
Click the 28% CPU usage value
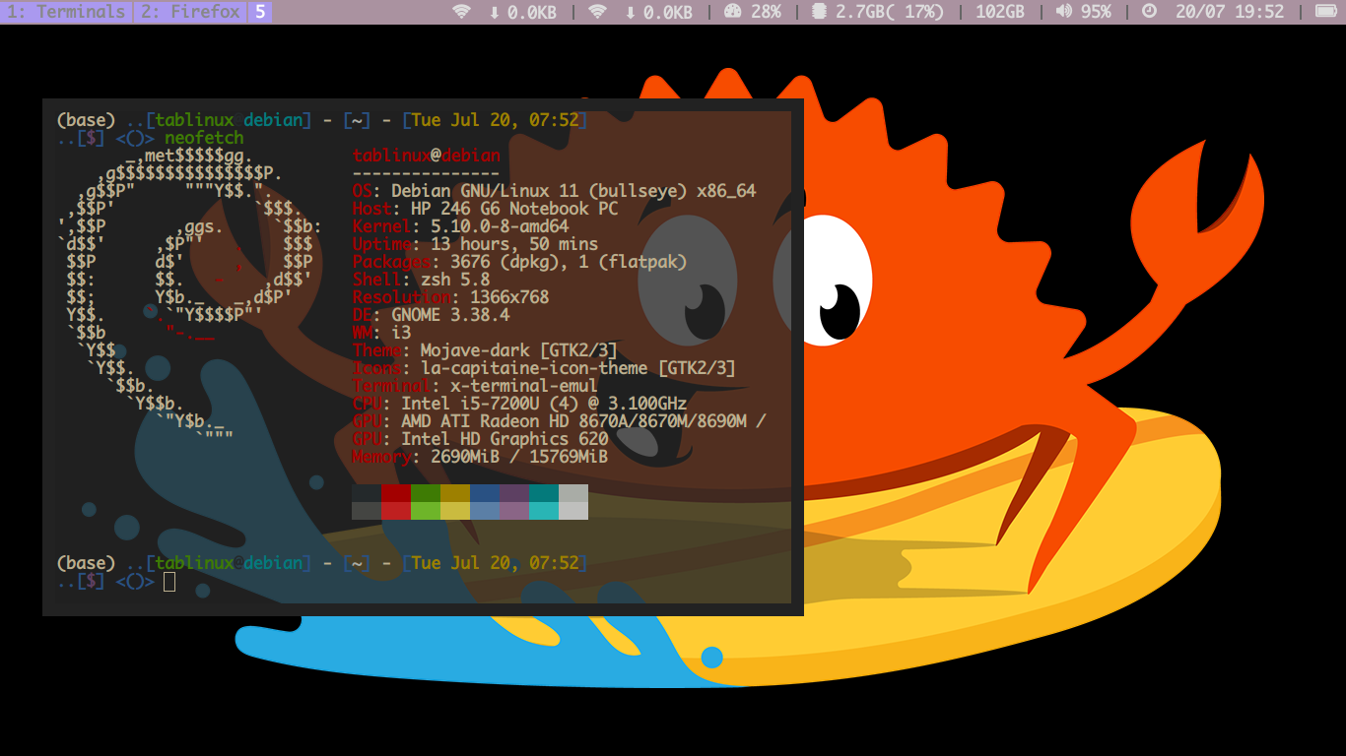tap(766, 12)
